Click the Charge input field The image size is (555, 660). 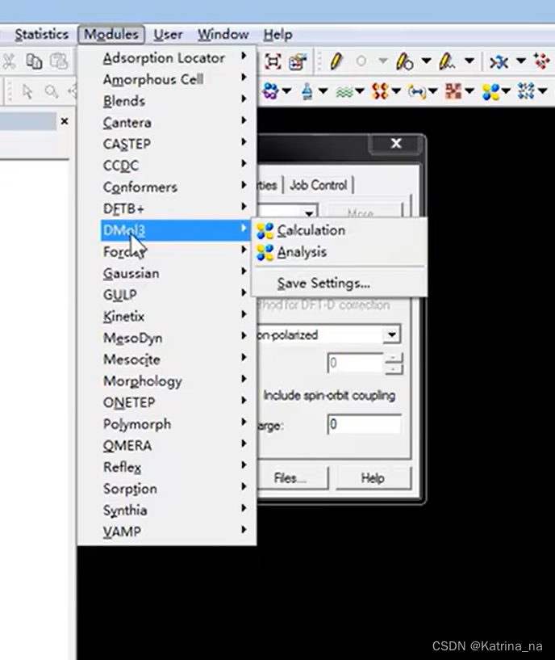tap(364, 424)
